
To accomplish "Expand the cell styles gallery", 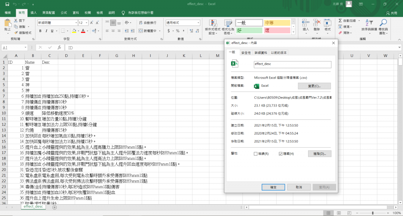I will coord(294,32).
